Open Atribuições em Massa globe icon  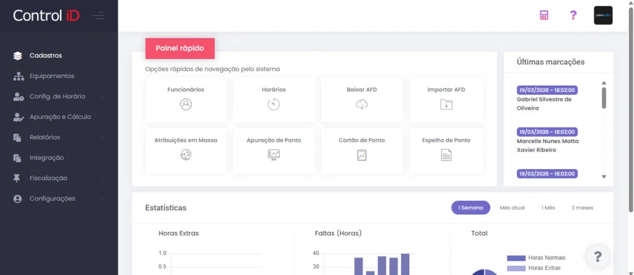coord(186,155)
